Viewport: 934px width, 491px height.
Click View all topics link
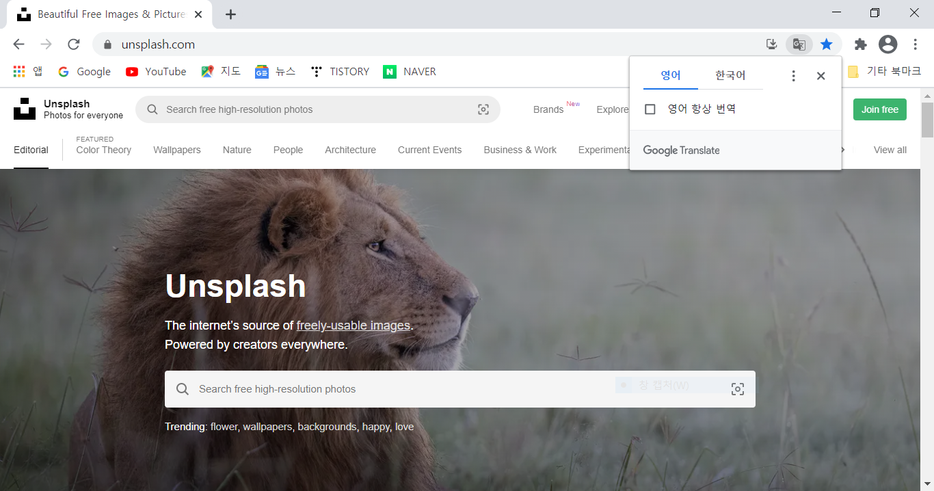coord(890,150)
